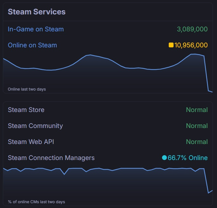This screenshot has width=217, height=208.
Task: Open the In-Game on Steam link
Action: 36,29
